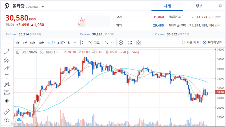Collapse the drawing toolbar side arrow
This screenshot has height=127, width=226.
point(12,124)
